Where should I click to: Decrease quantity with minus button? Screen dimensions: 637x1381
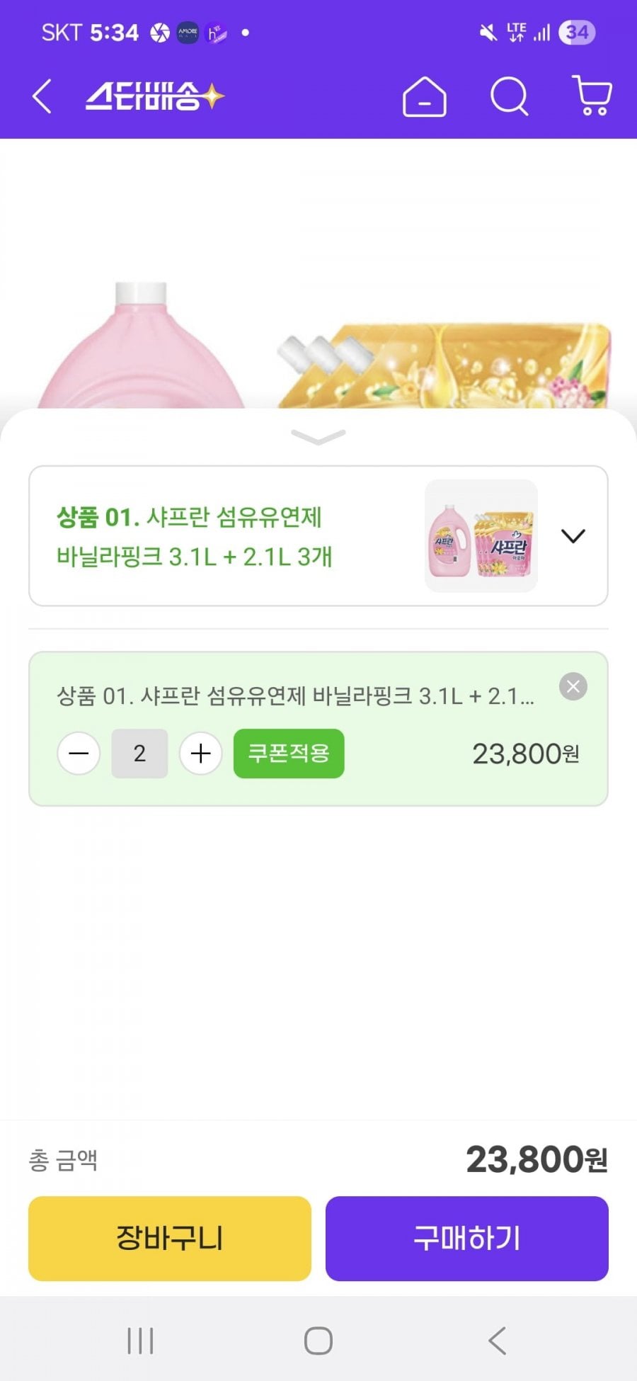click(x=79, y=754)
